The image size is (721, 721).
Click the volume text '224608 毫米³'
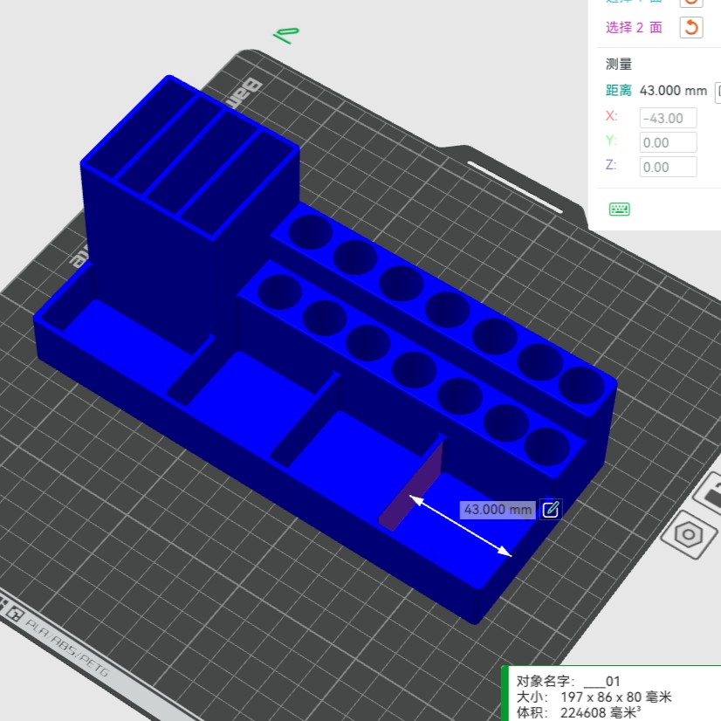point(601,712)
